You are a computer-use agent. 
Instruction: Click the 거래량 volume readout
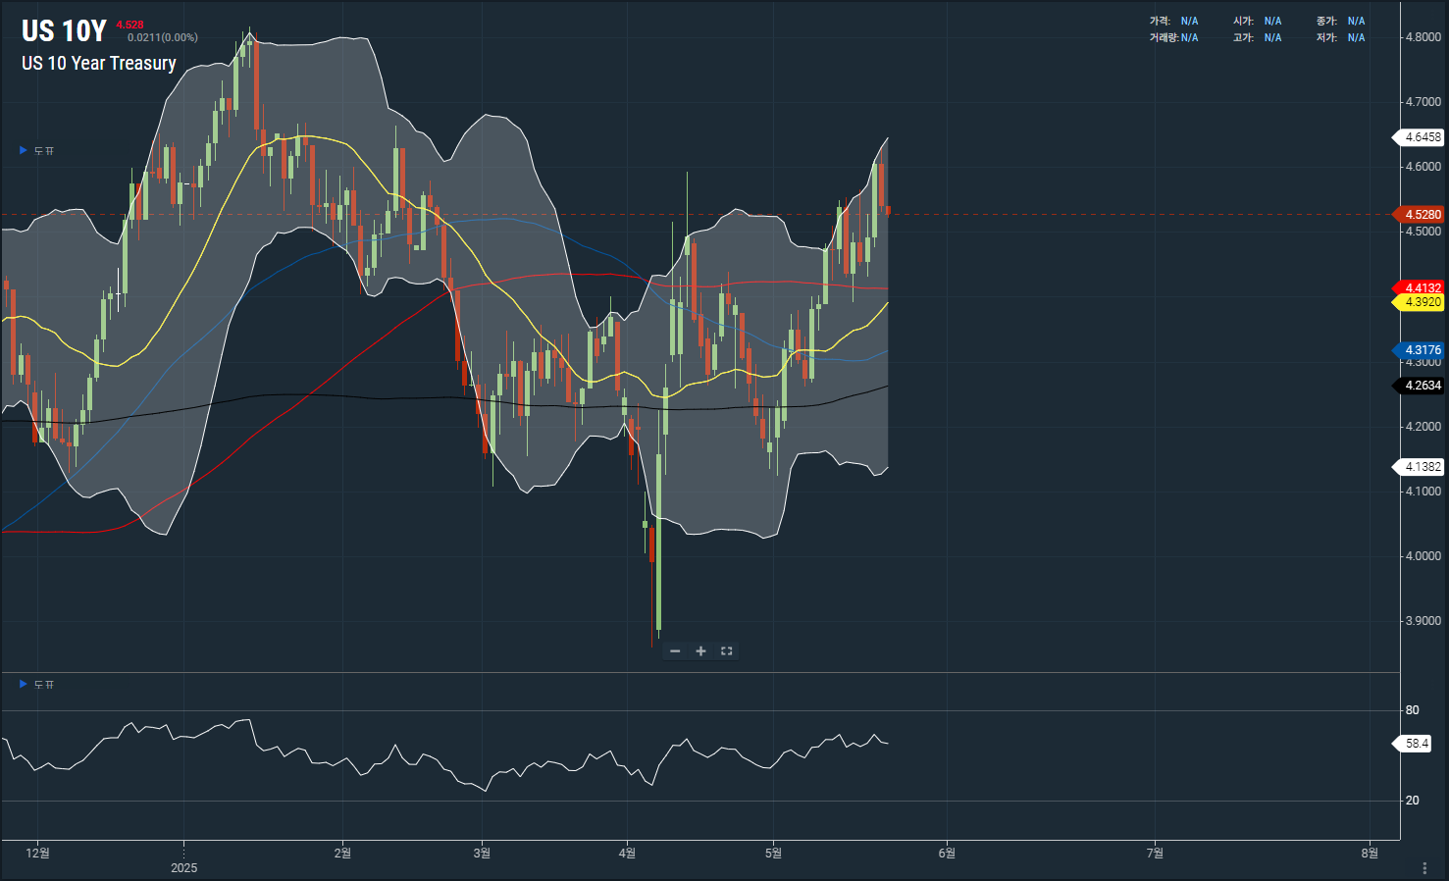(1174, 38)
